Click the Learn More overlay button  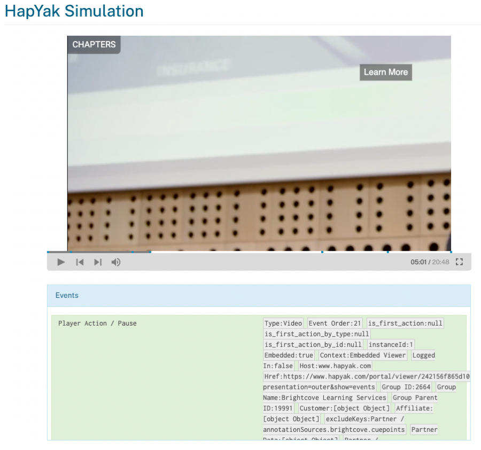tap(385, 72)
